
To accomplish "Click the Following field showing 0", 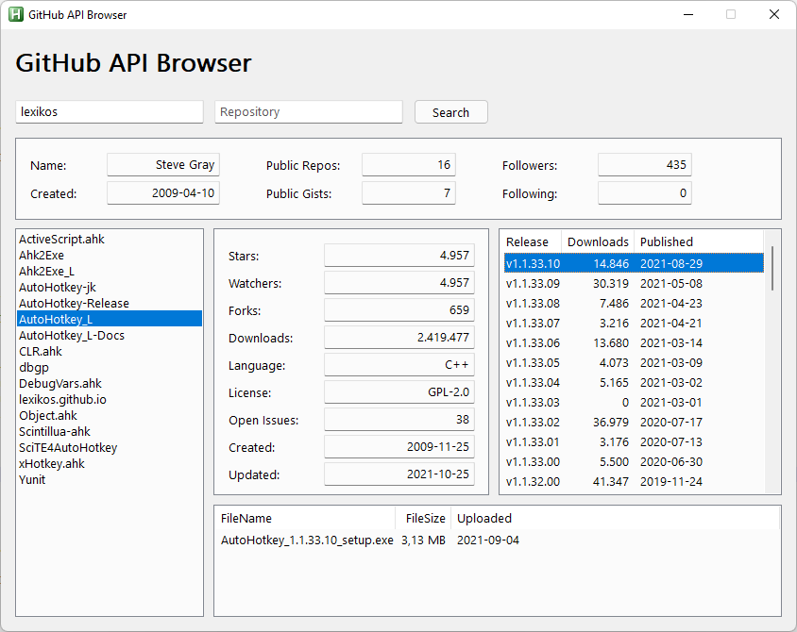I will click(645, 192).
